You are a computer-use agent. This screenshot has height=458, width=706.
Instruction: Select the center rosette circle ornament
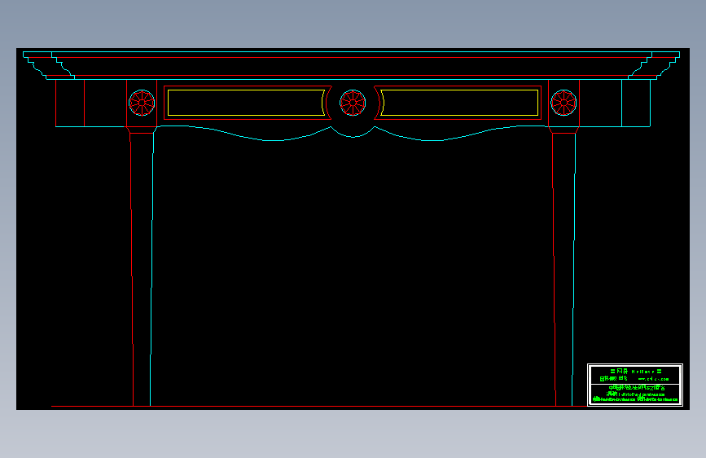coord(353,103)
